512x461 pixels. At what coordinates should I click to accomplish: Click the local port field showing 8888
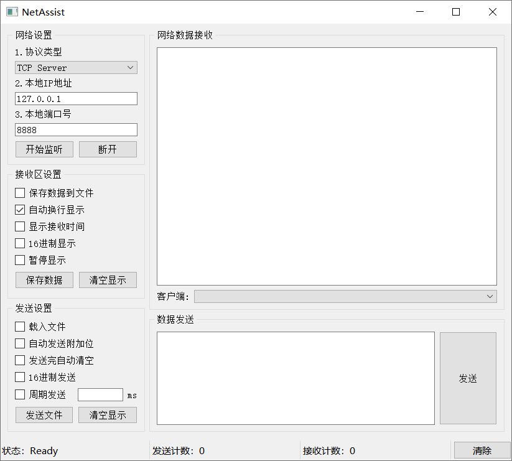76,129
